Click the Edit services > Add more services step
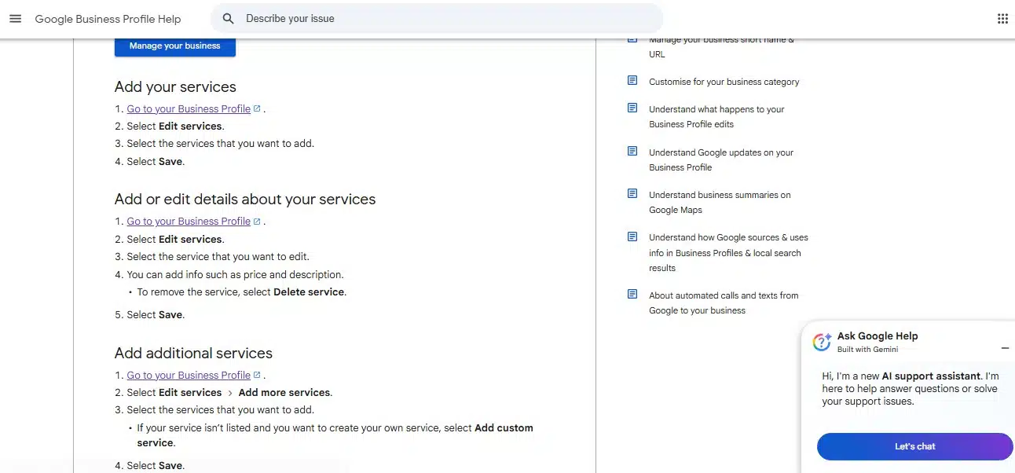The height and width of the screenshot is (473, 1015). point(229,393)
